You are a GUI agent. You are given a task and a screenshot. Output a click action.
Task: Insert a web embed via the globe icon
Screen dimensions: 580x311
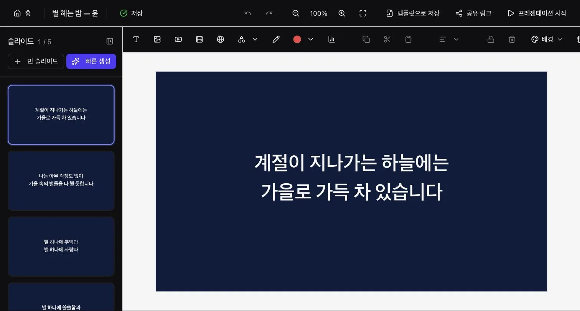[220, 39]
